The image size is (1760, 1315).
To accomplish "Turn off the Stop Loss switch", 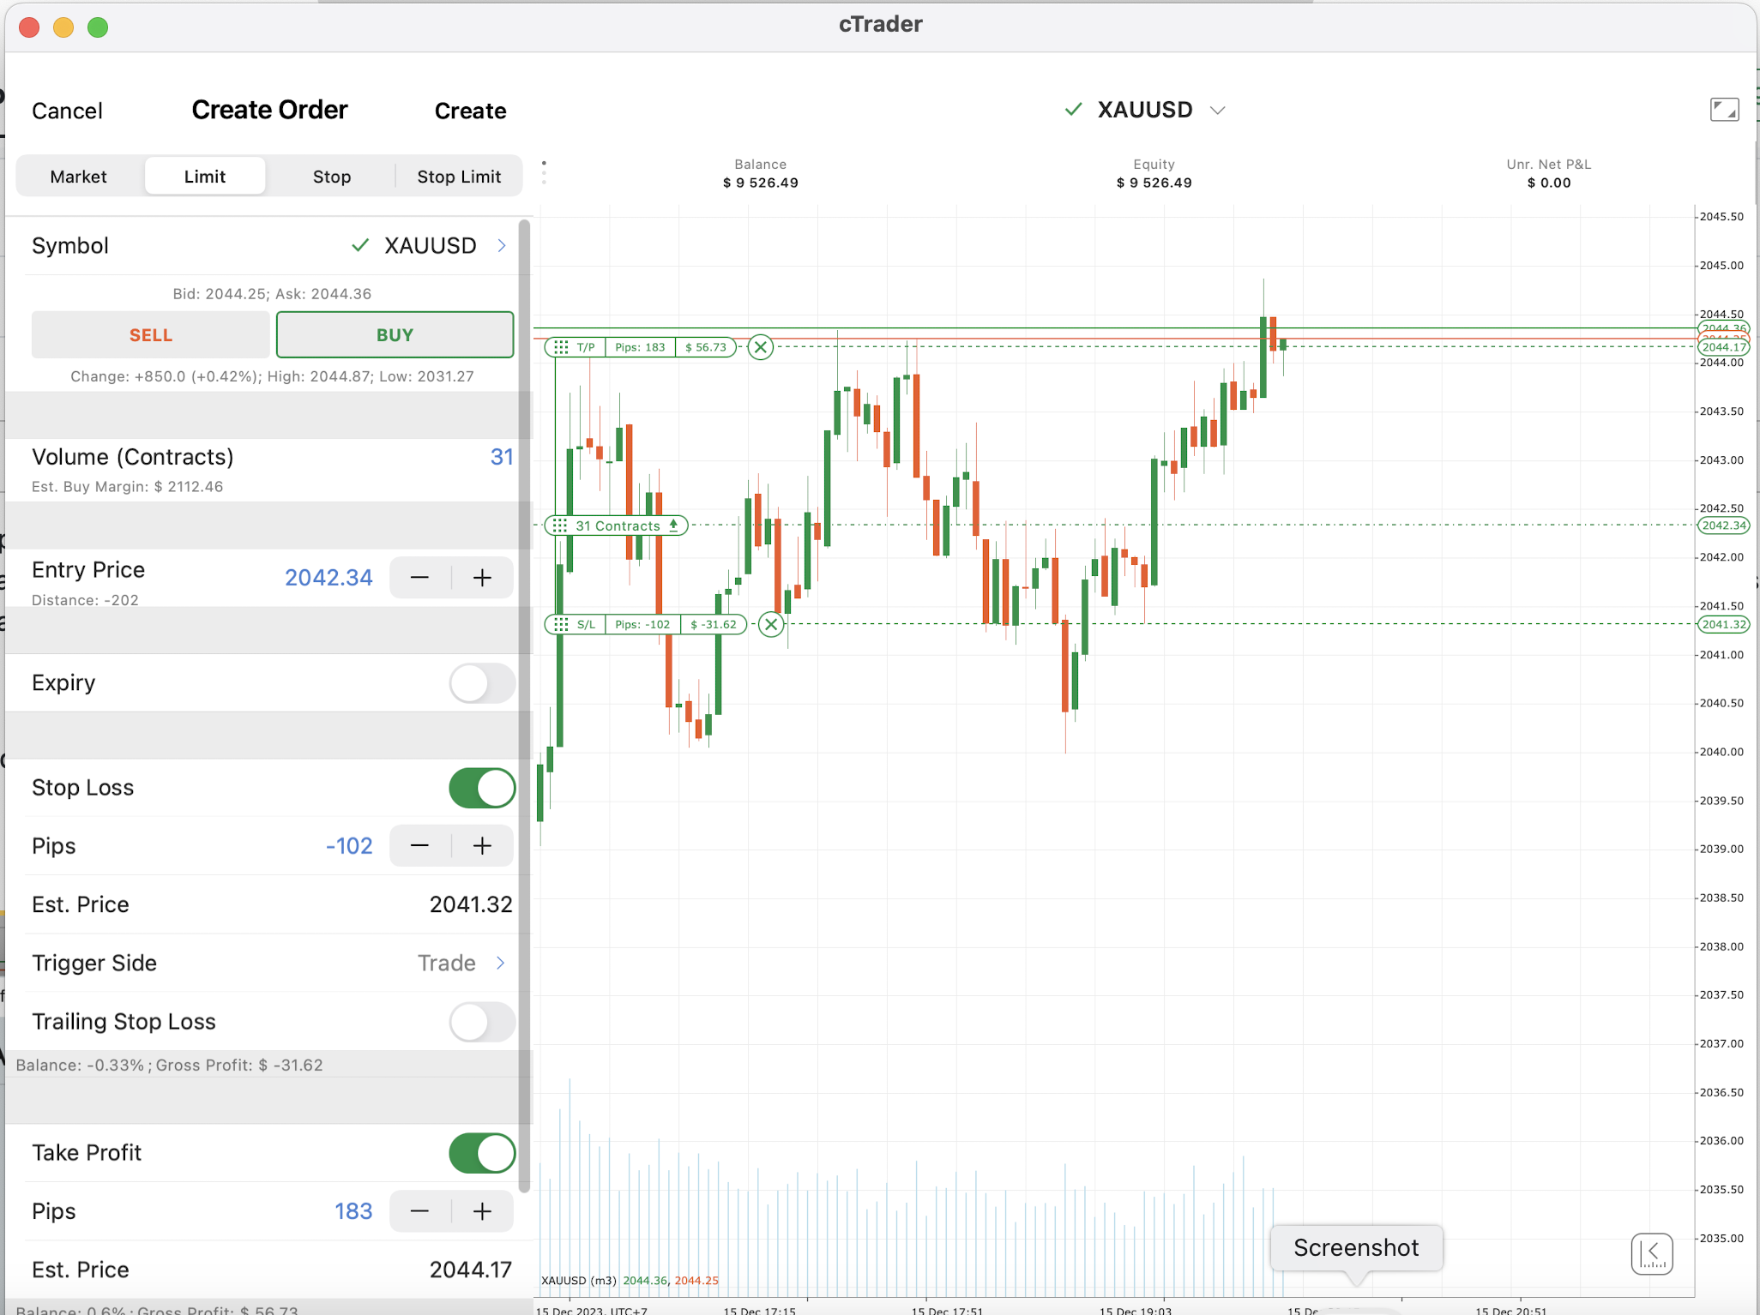I will coord(482,788).
